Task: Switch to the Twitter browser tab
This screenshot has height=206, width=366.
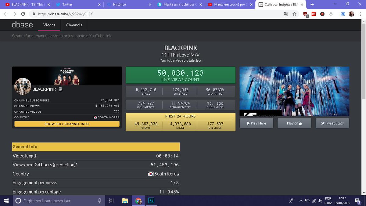Action: 78,5
